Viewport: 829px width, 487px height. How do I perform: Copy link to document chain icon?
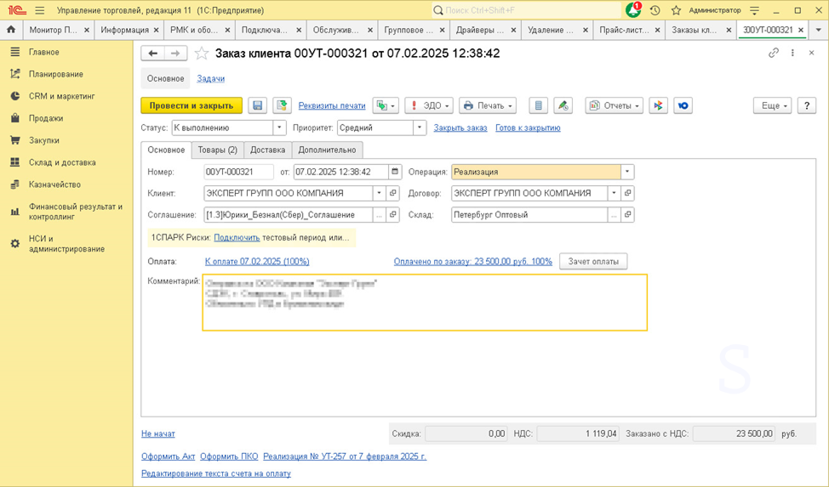coord(774,53)
